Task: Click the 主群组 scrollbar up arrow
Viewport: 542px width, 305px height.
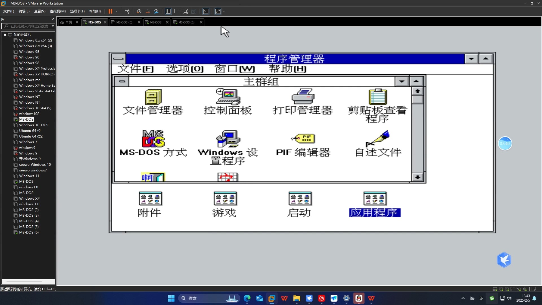Action: [418, 91]
